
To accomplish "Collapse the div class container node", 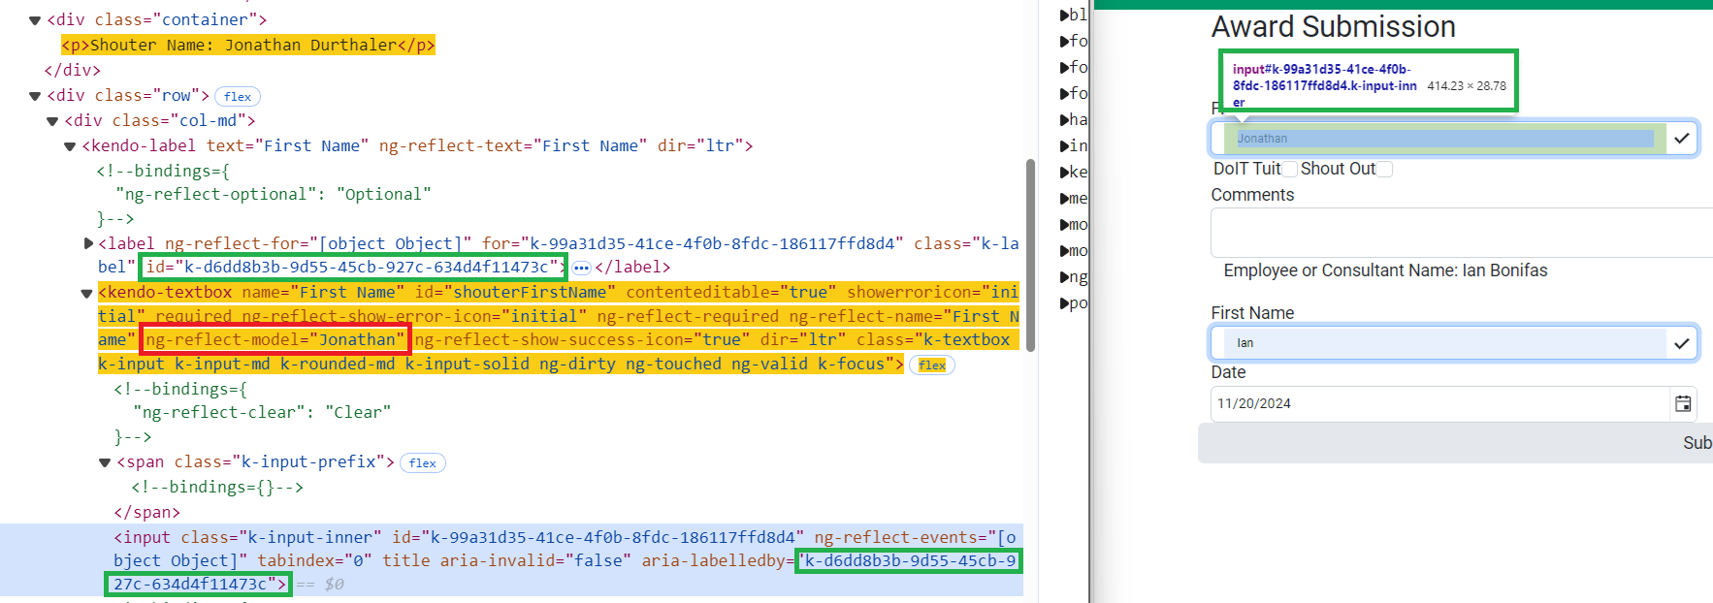I will [35, 20].
